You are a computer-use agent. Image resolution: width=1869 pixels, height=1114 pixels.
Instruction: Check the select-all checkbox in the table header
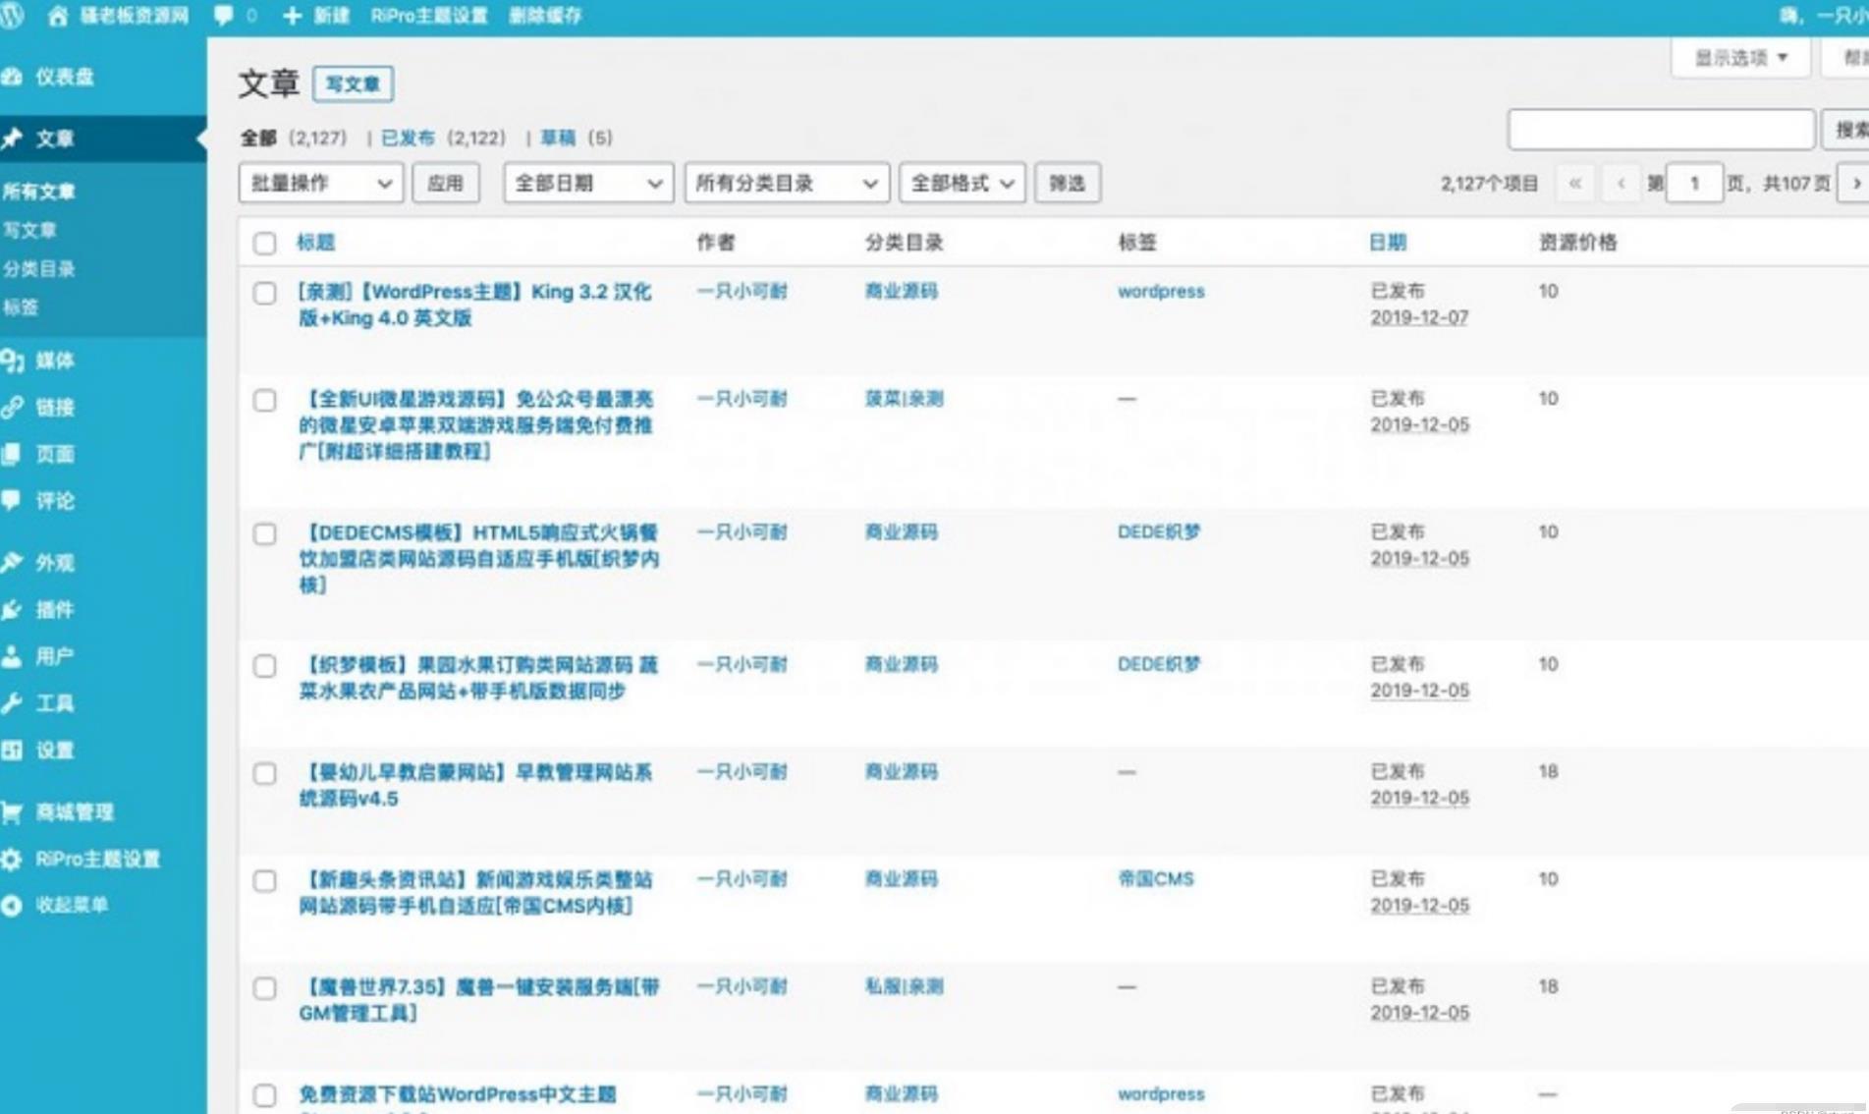(x=264, y=243)
